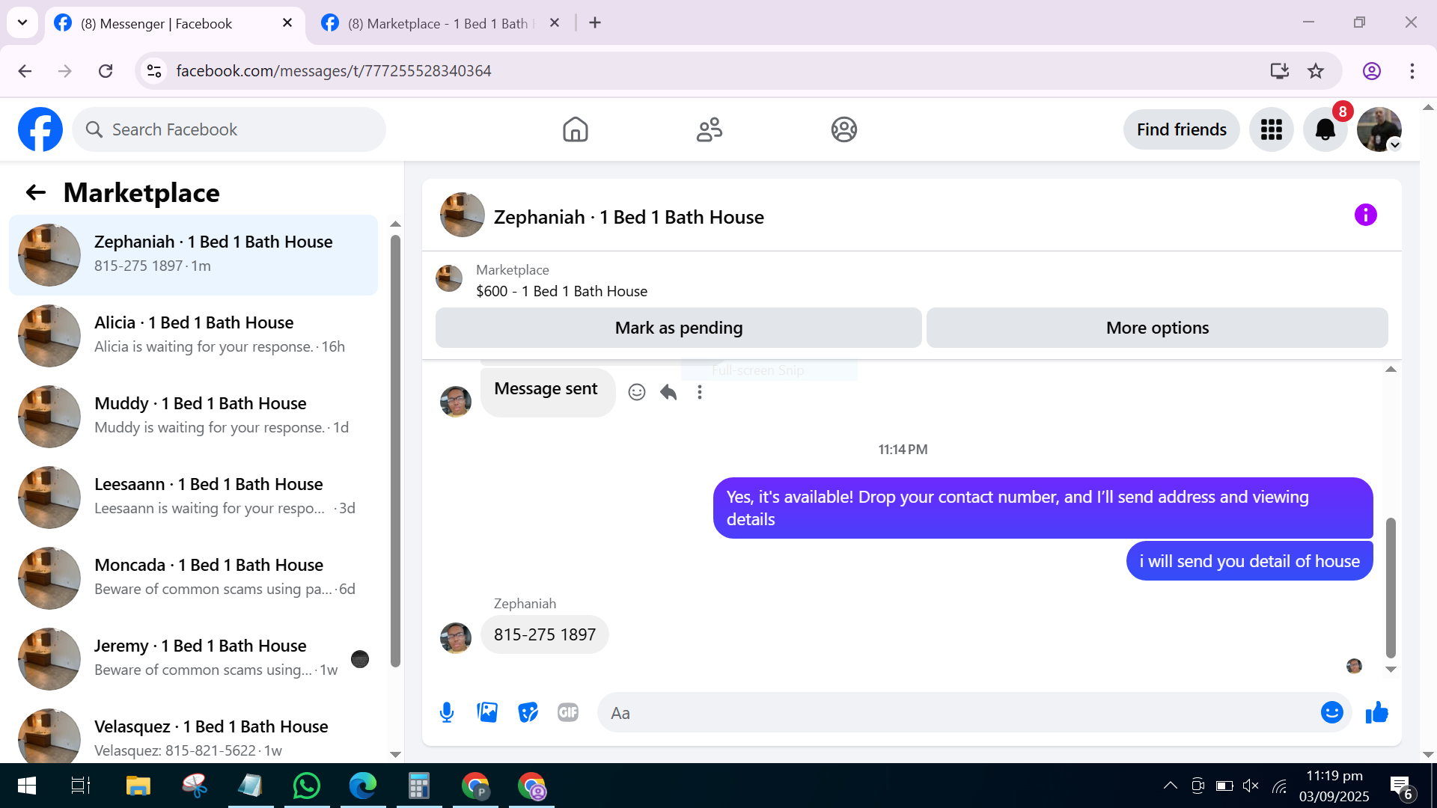The height and width of the screenshot is (808, 1437).
Task: Focus the Search Facebook box
Action: 229,129
